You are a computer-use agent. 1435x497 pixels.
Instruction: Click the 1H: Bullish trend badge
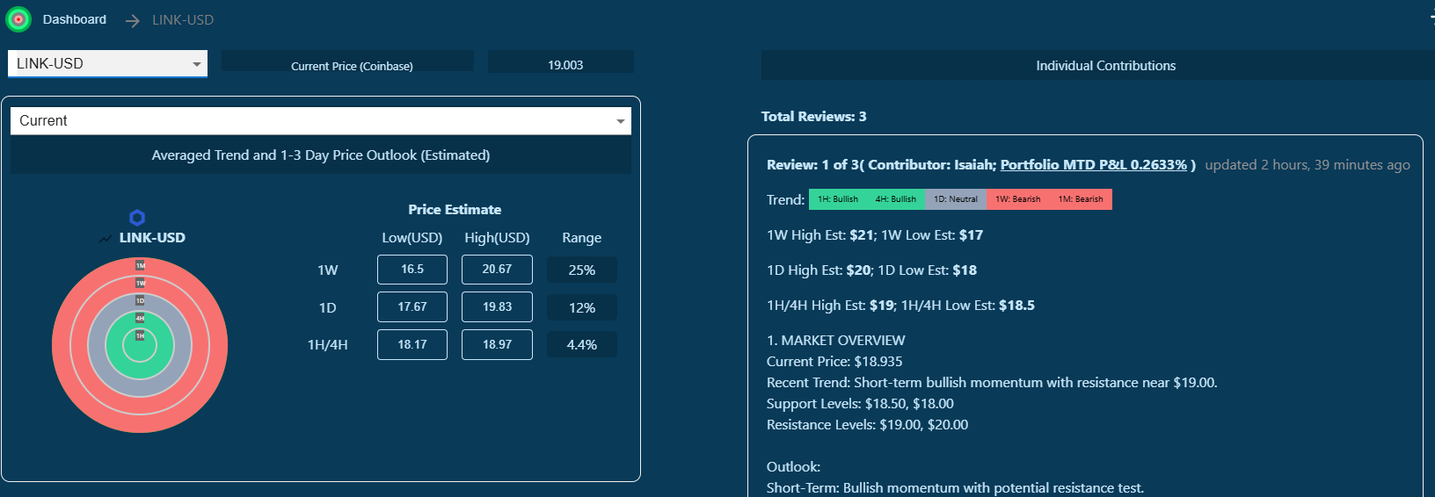(838, 199)
